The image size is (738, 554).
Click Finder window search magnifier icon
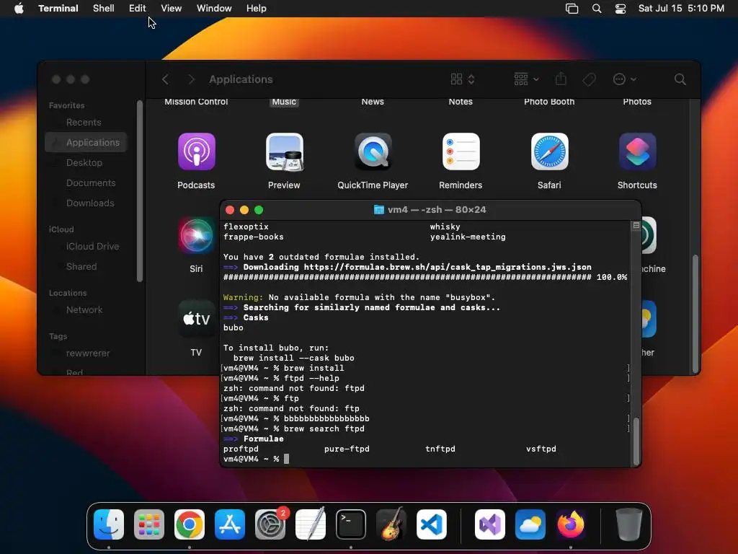point(680,79)
